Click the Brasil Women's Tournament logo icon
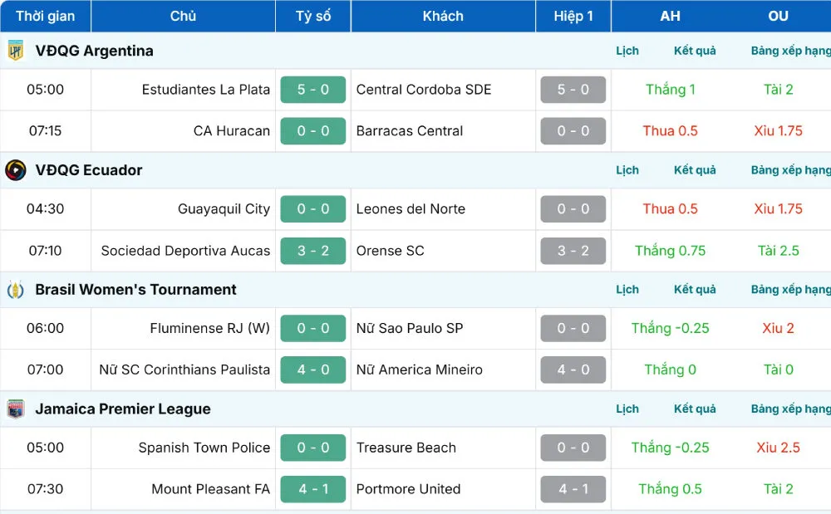The image size is (831, 514). click(x=16, y=290)
